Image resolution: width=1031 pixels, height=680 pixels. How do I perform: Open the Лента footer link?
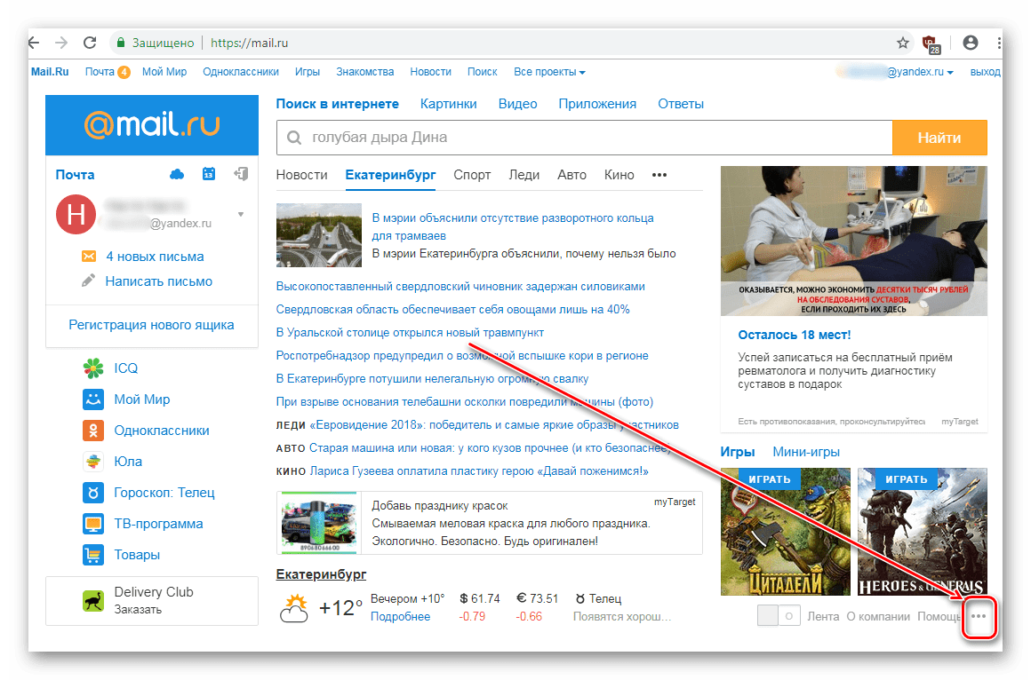[x=823, y=616]
